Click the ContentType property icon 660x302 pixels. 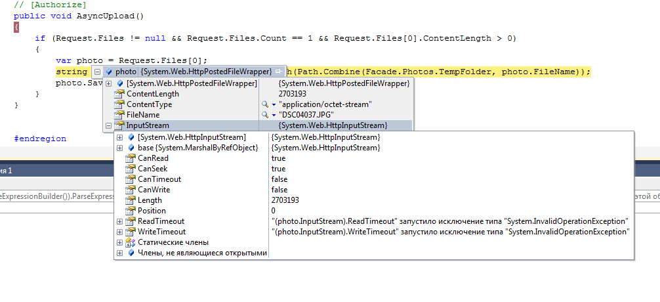pyautogui.click(x=120, y=104)
